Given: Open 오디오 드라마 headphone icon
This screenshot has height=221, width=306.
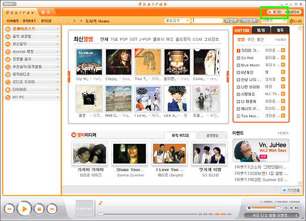Looking at the screenshot, I should point(8,82).
